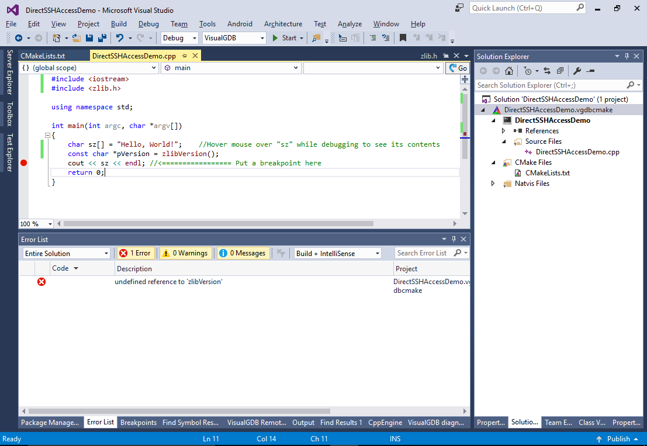Toggle the breakpoint on the cout line
Screen dimensions: 647x446
[x=24, y=163]
